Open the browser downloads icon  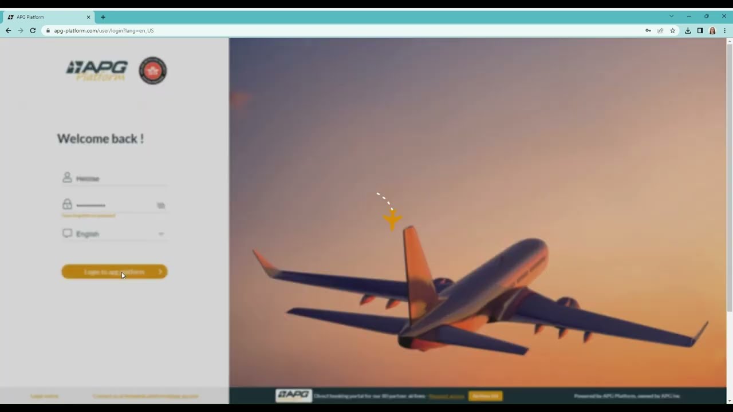[688, 30]
